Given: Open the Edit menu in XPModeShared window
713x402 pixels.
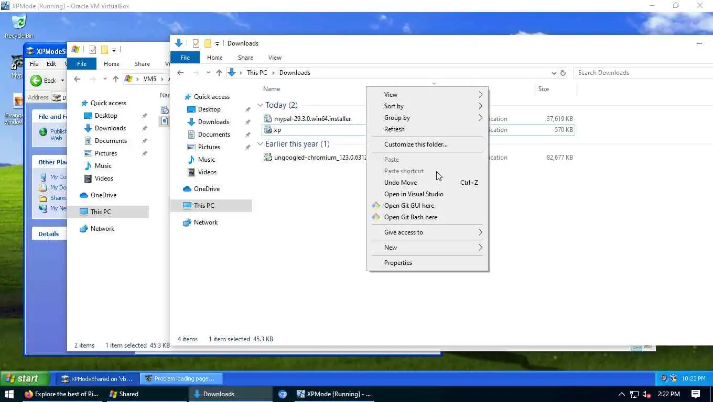Looking at the screenshot, I should [51, 64].
